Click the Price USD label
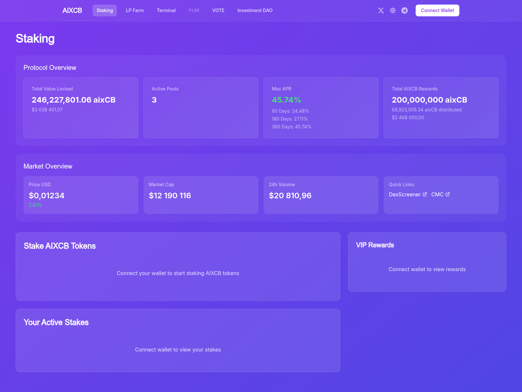The height and width of the screenshot is (392, 522). click(x=39, y=185)
